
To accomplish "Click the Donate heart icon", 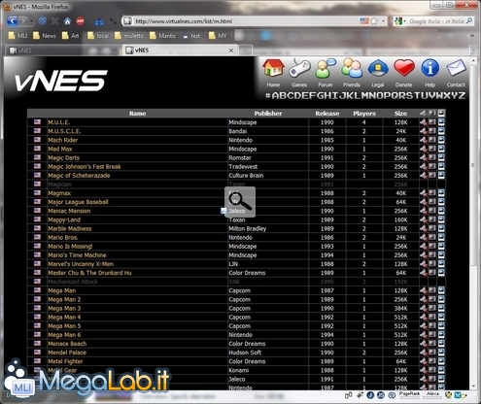I will coord(404,68).
